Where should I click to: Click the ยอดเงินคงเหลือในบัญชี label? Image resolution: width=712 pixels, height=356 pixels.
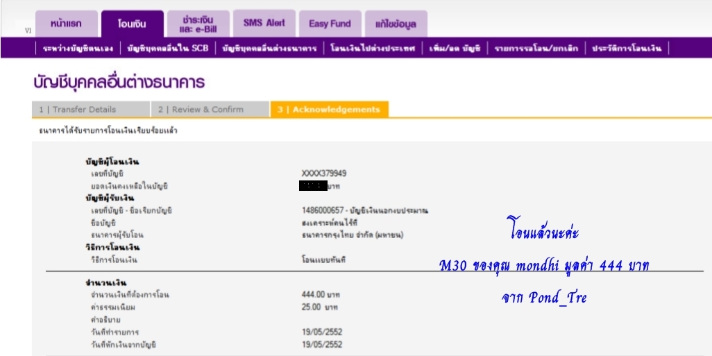(129, 186)
